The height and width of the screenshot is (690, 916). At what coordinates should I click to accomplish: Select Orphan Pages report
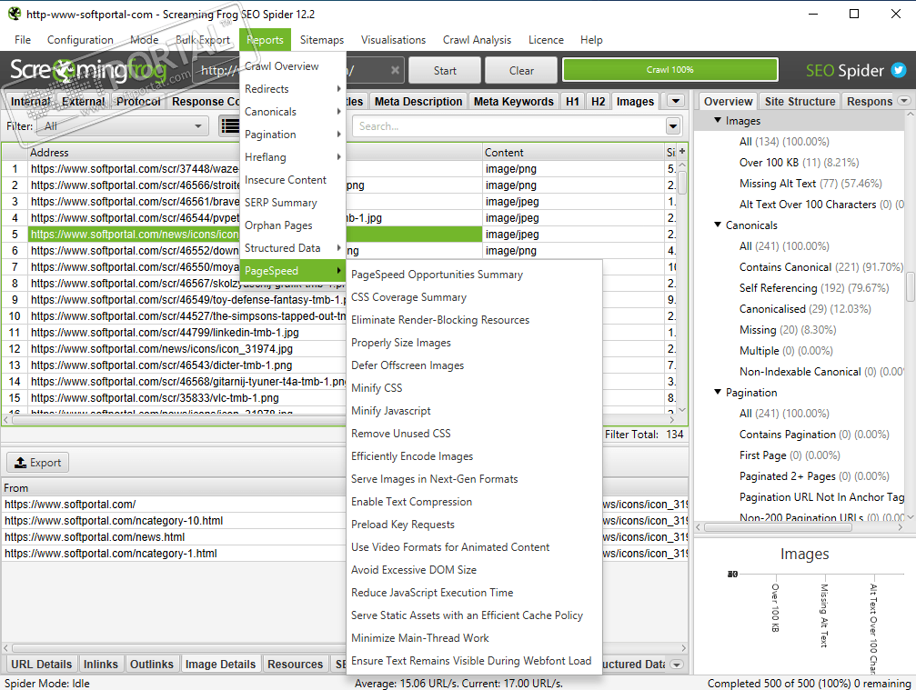[x=293, y=225]
